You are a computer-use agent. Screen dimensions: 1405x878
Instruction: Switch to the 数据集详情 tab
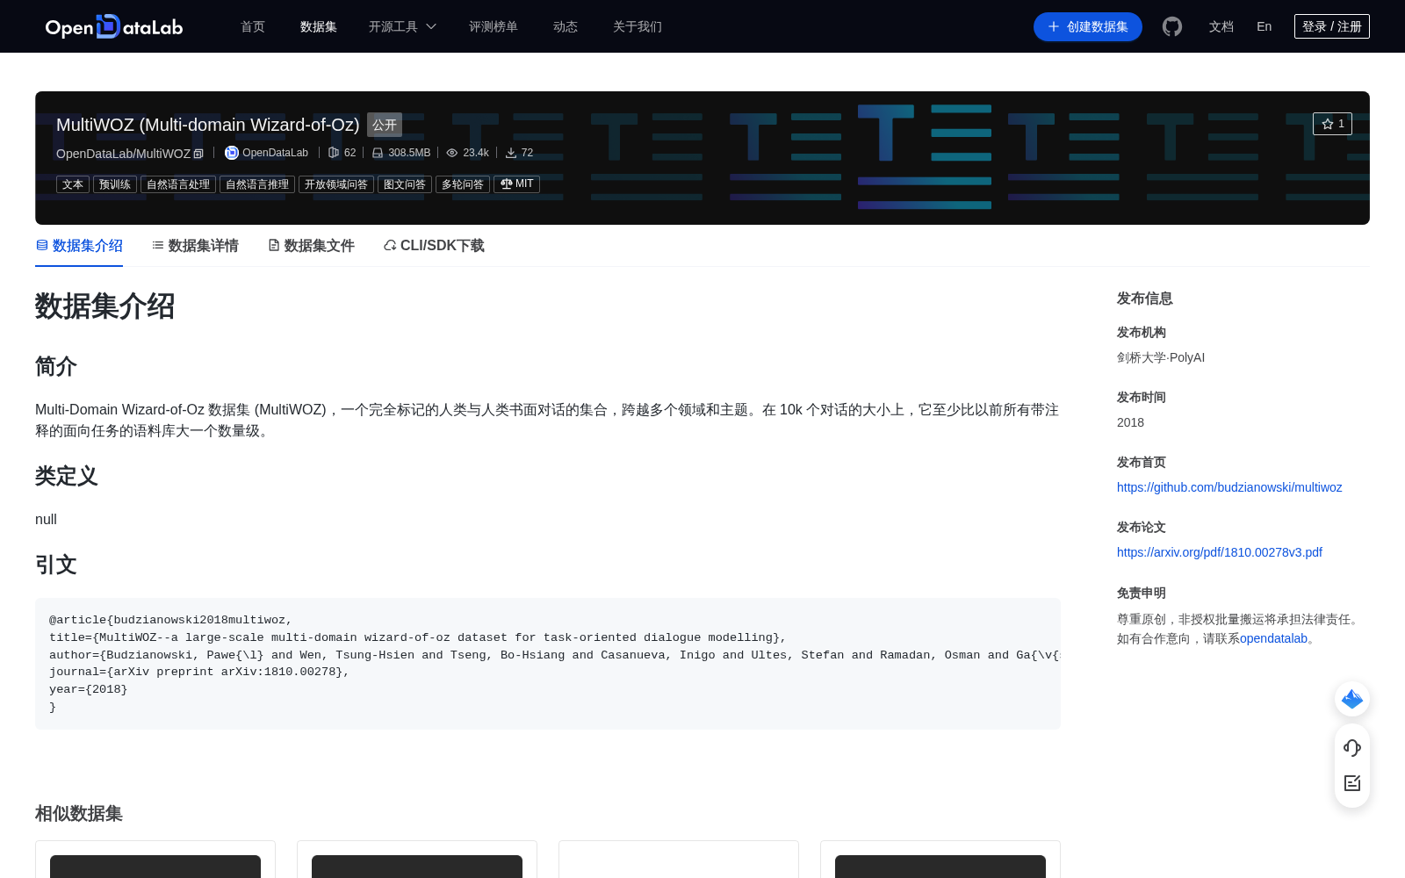pyautogui.click(x=195, y=246)
